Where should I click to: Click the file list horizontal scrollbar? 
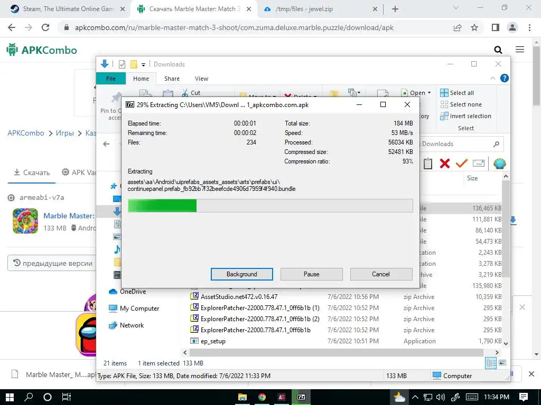[337, 352]
